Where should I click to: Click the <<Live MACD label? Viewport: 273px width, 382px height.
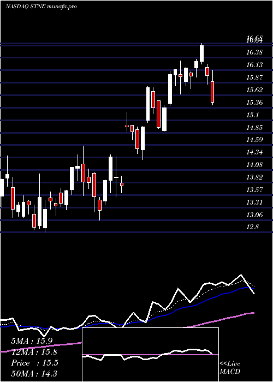[x=230, y=368]
